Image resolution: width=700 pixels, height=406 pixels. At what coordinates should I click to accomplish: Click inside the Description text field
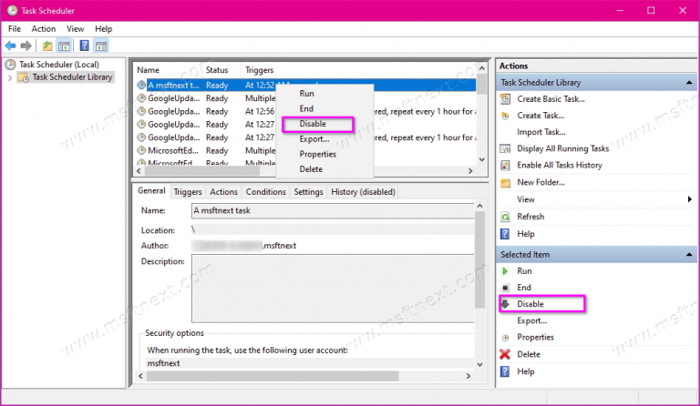pos(328,287)
